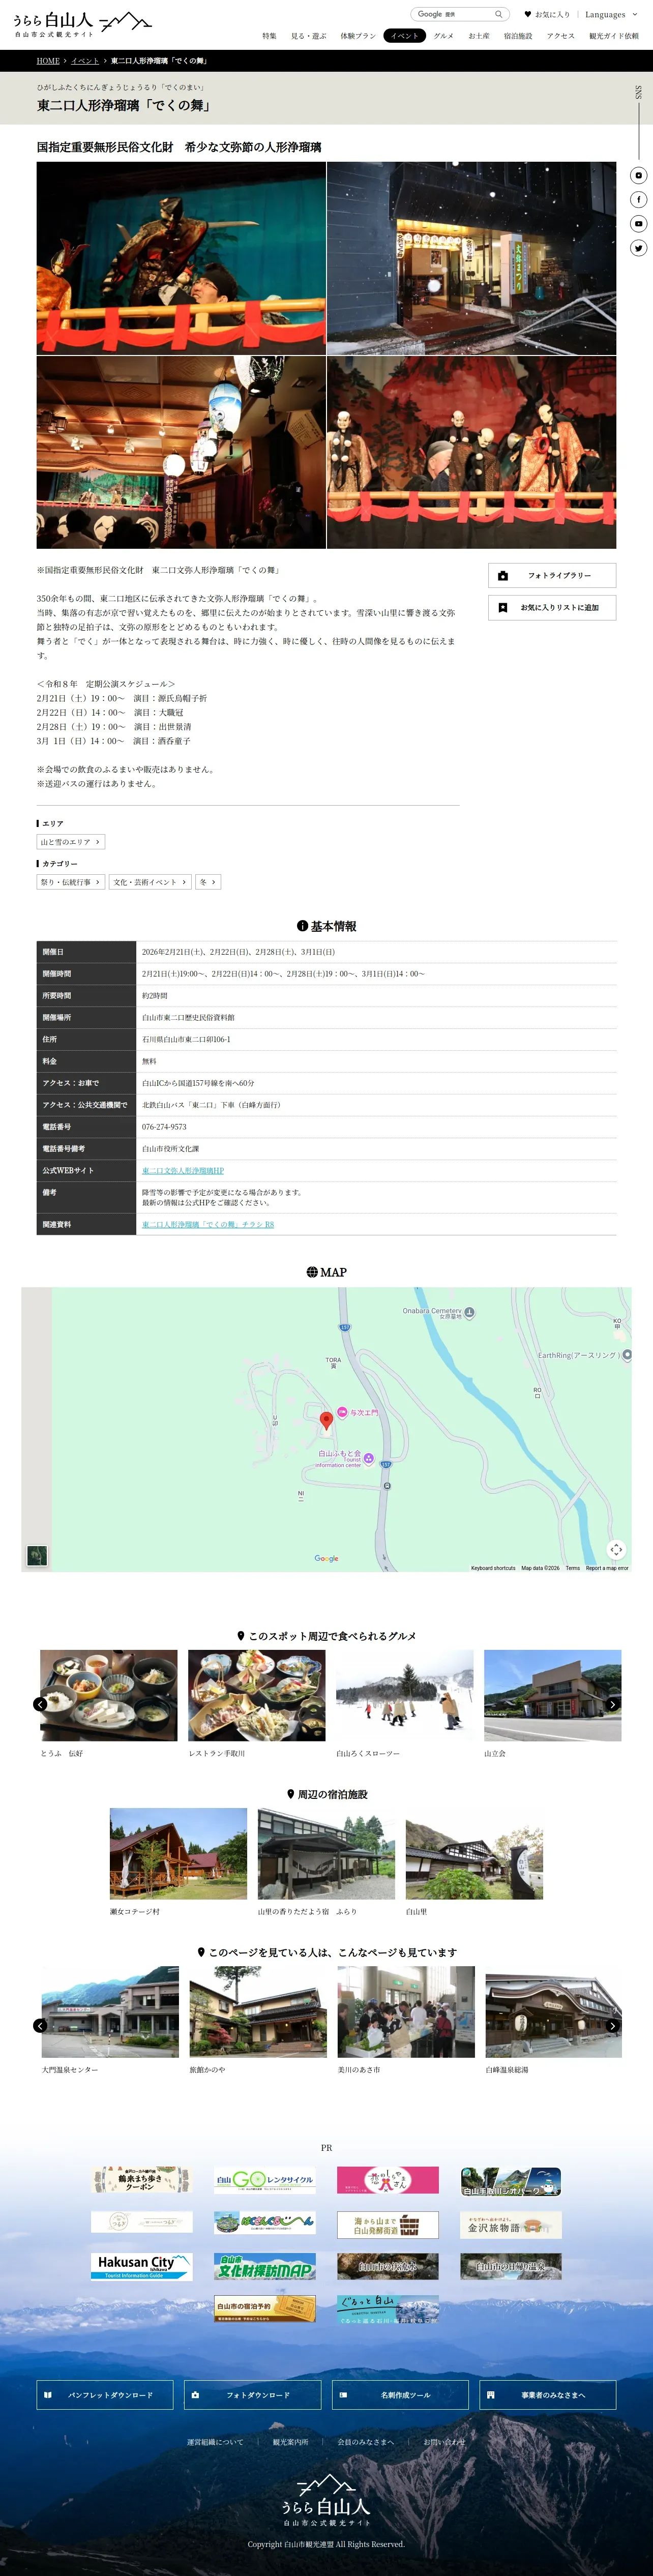
Task: Expand 冬 category tag
Action: pyautogui.click(x=208, y=882)
